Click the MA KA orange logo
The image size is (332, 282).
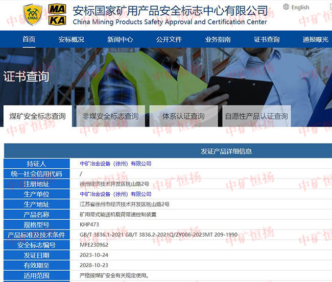click(57, 15)
